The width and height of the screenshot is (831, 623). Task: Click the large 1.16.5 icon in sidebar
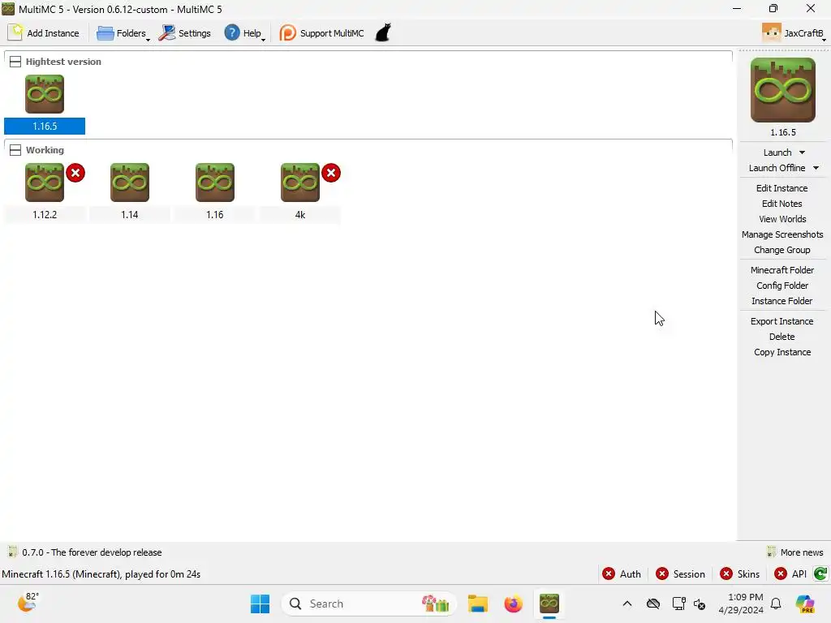(x=783, y=90)
